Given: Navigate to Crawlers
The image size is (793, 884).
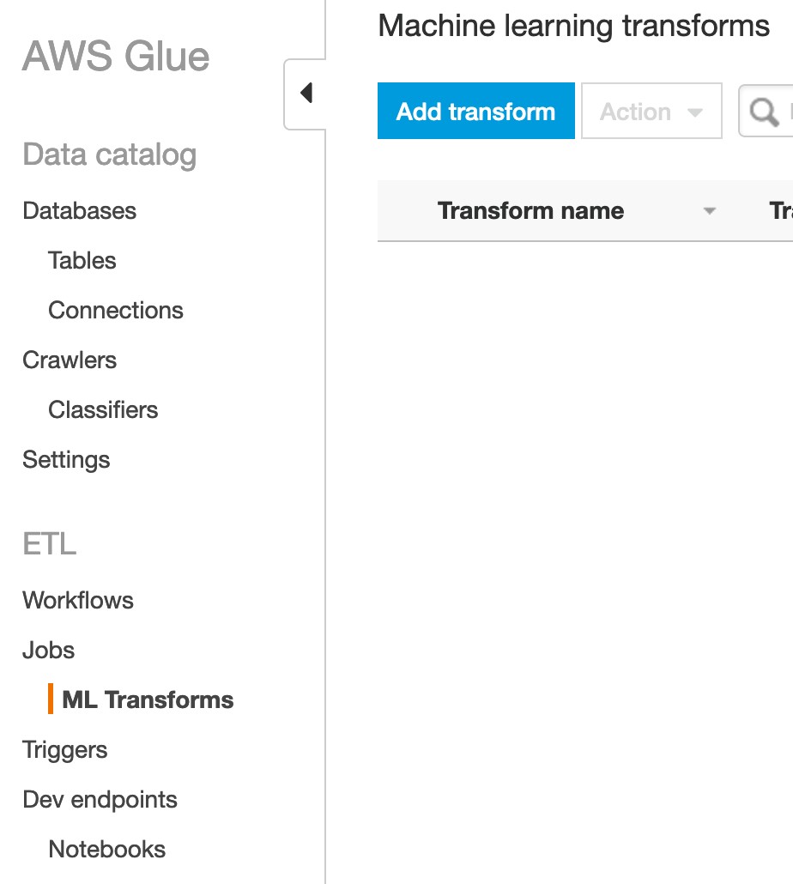Looking at the screenshot, I should pos(70,360).
